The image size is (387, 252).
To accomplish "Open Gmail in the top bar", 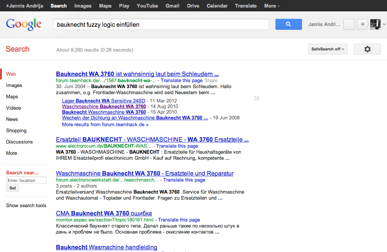I will pos(172,6).
